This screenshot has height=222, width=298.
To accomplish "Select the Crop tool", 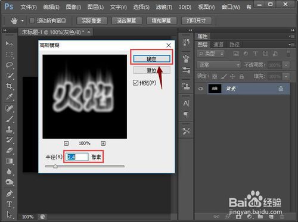I will coord(9,86).
